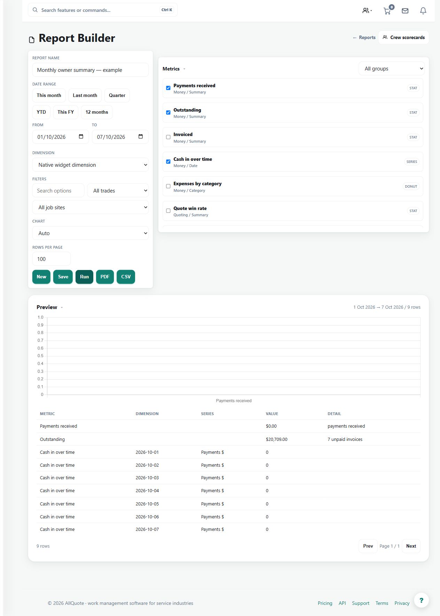Go back to Reports link
This screenshot has width=440, height=616.
pyautogui.click(x=364, y=37)
